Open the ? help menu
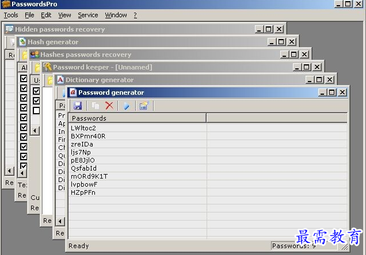This screenshot has height=255, width=366. click(x=135, y=15)
